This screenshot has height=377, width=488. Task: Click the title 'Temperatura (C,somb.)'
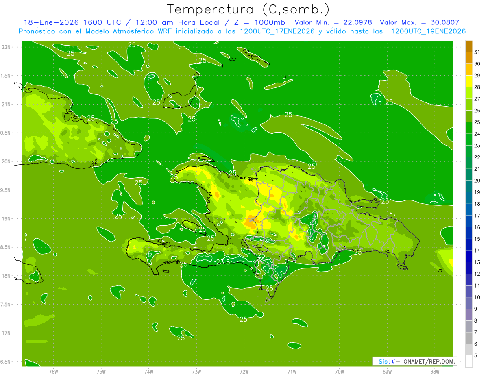coord(248,9)
